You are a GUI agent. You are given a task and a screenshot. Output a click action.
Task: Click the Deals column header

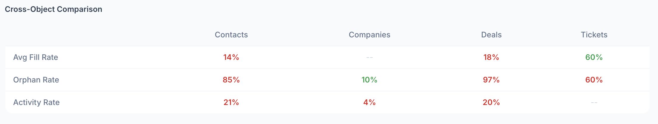tap(491, 35)
